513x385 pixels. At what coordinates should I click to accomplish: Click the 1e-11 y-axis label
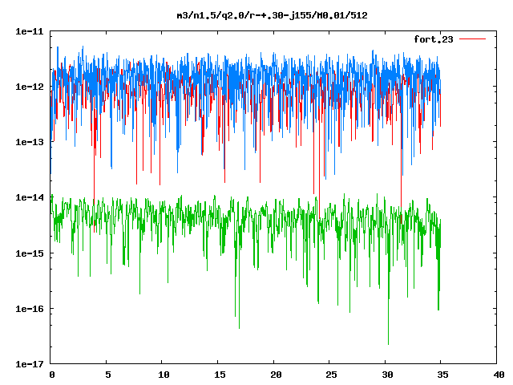click(x=30, y=31)
